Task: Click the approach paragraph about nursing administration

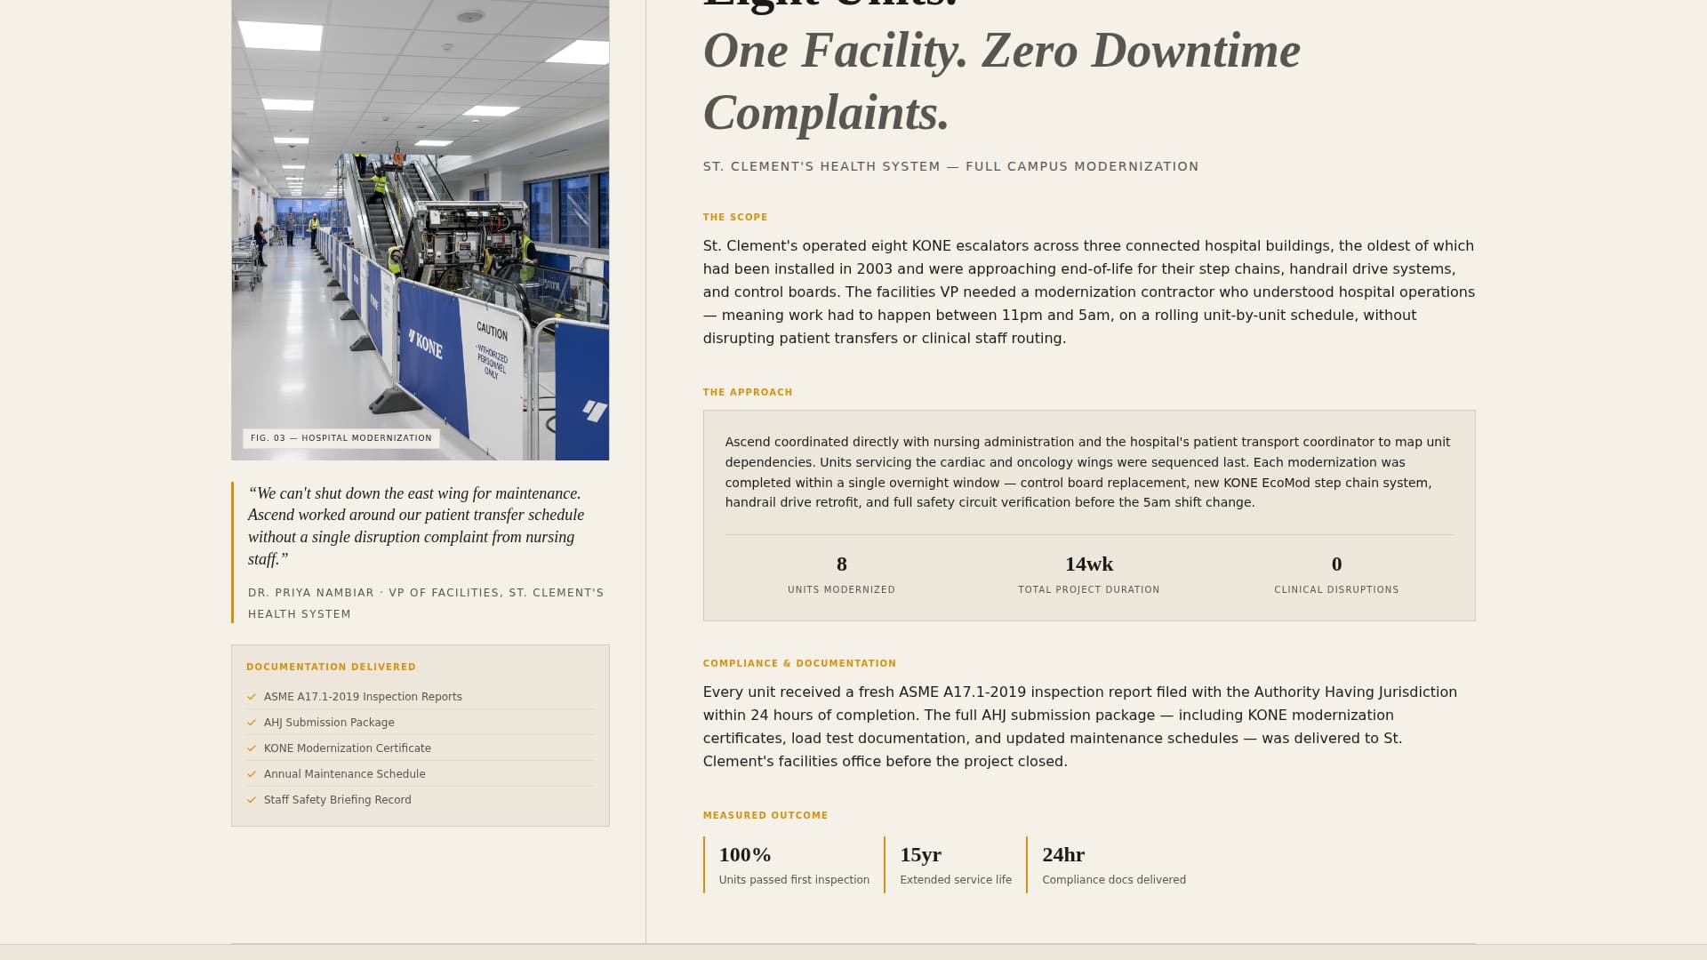Action: 1087,472
